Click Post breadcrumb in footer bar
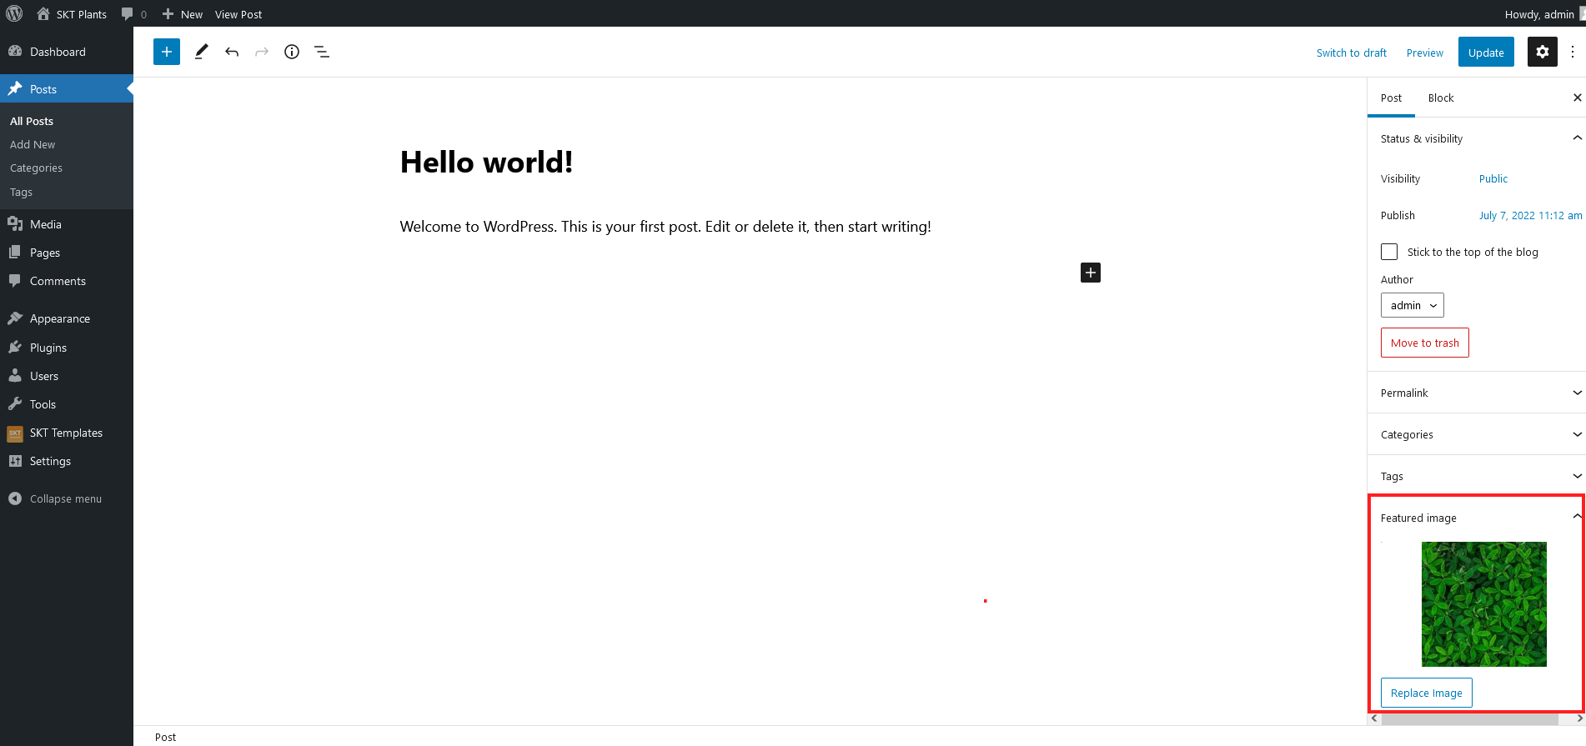This screenshot has height=746, width=1586. pos(165,737)
